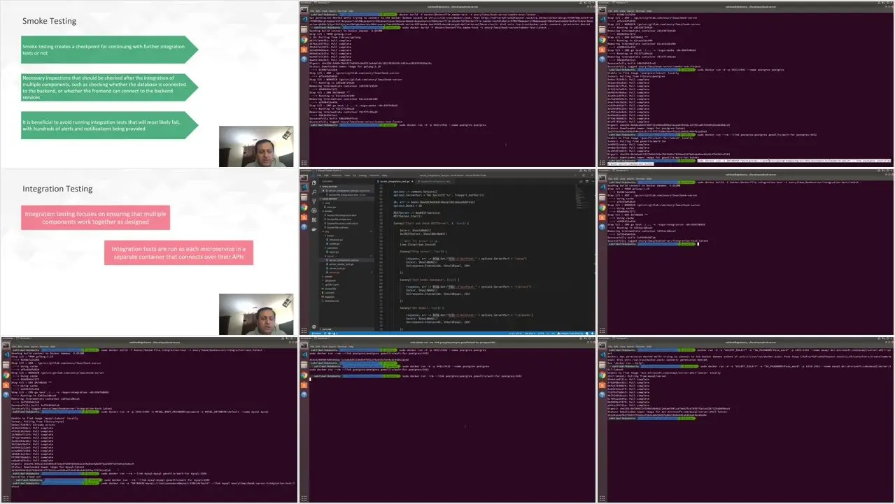This screenshot has height=504, width=895.
Task: Open the Edit menu in VS Code
Action: [x=326, y=175]
